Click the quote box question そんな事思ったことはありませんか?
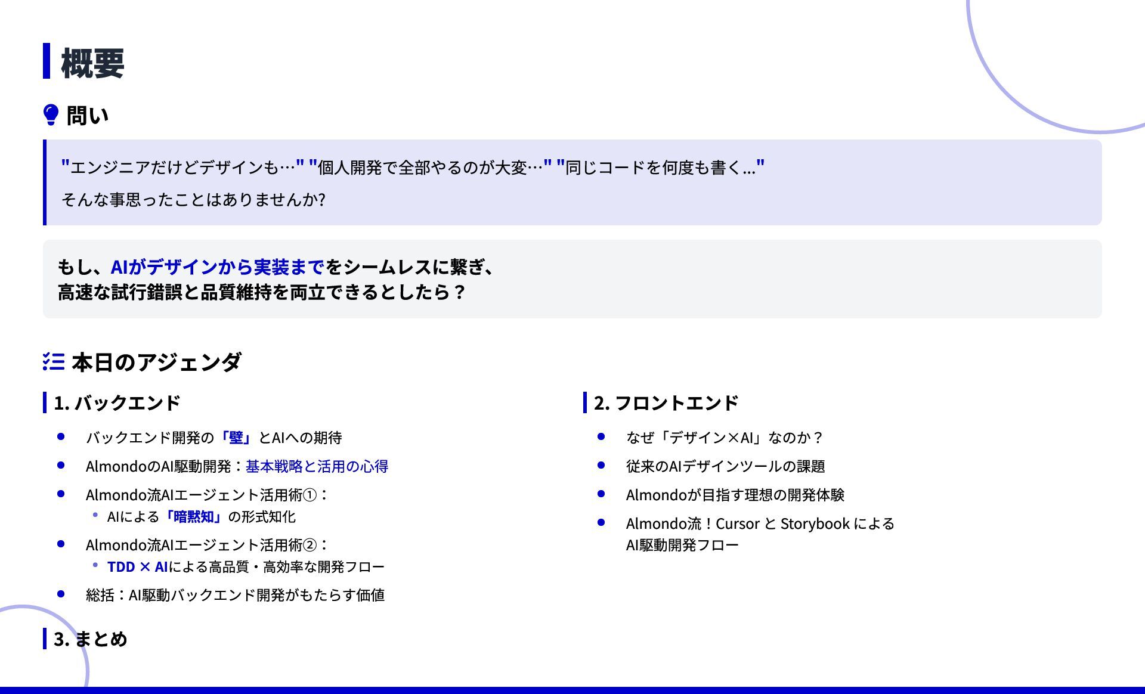The height and width of the screenshot is (694, 1145). tap(194, 199)
